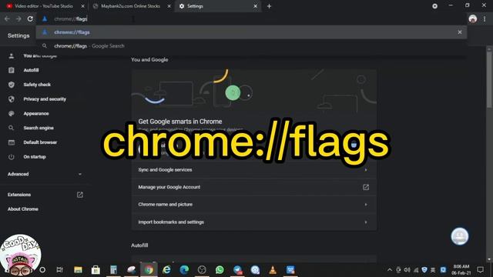
Task: Open the Chrome three-dot menu
Action: [485, 18]
